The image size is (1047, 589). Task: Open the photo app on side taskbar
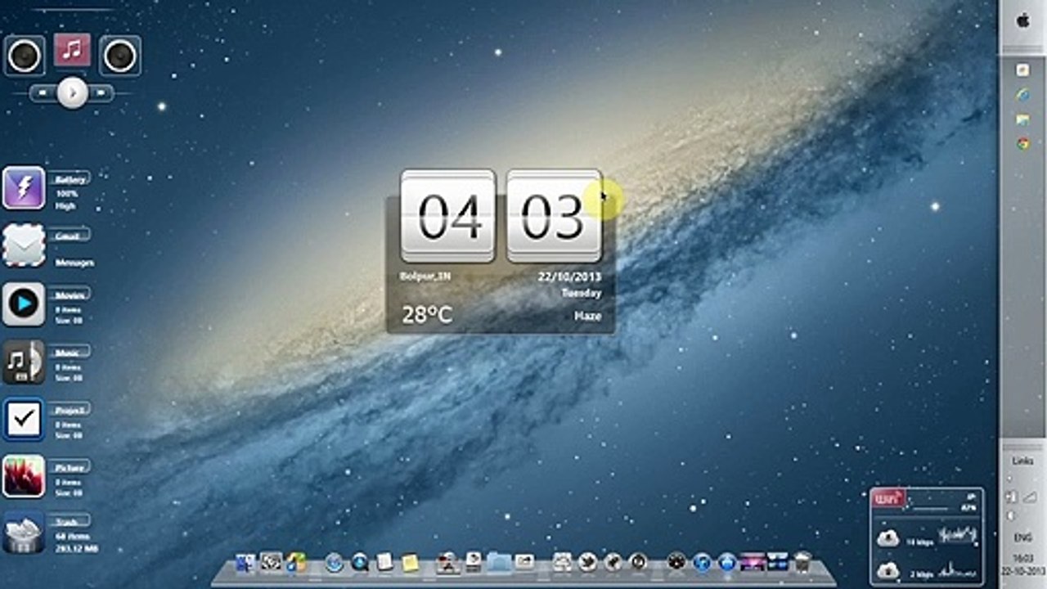(x=1022, y=119)
